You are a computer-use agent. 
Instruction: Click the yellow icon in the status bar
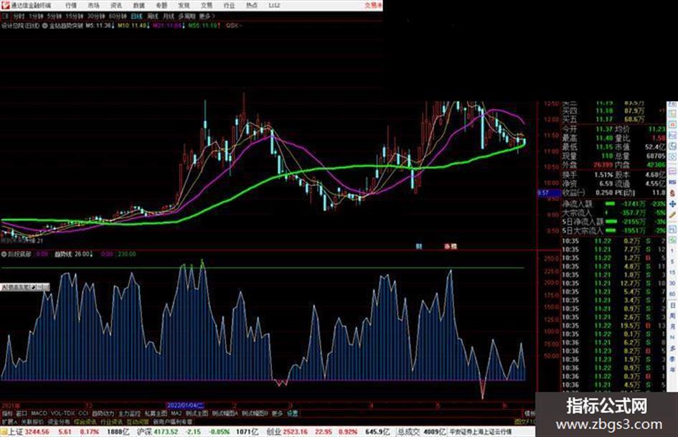[4, 432]
